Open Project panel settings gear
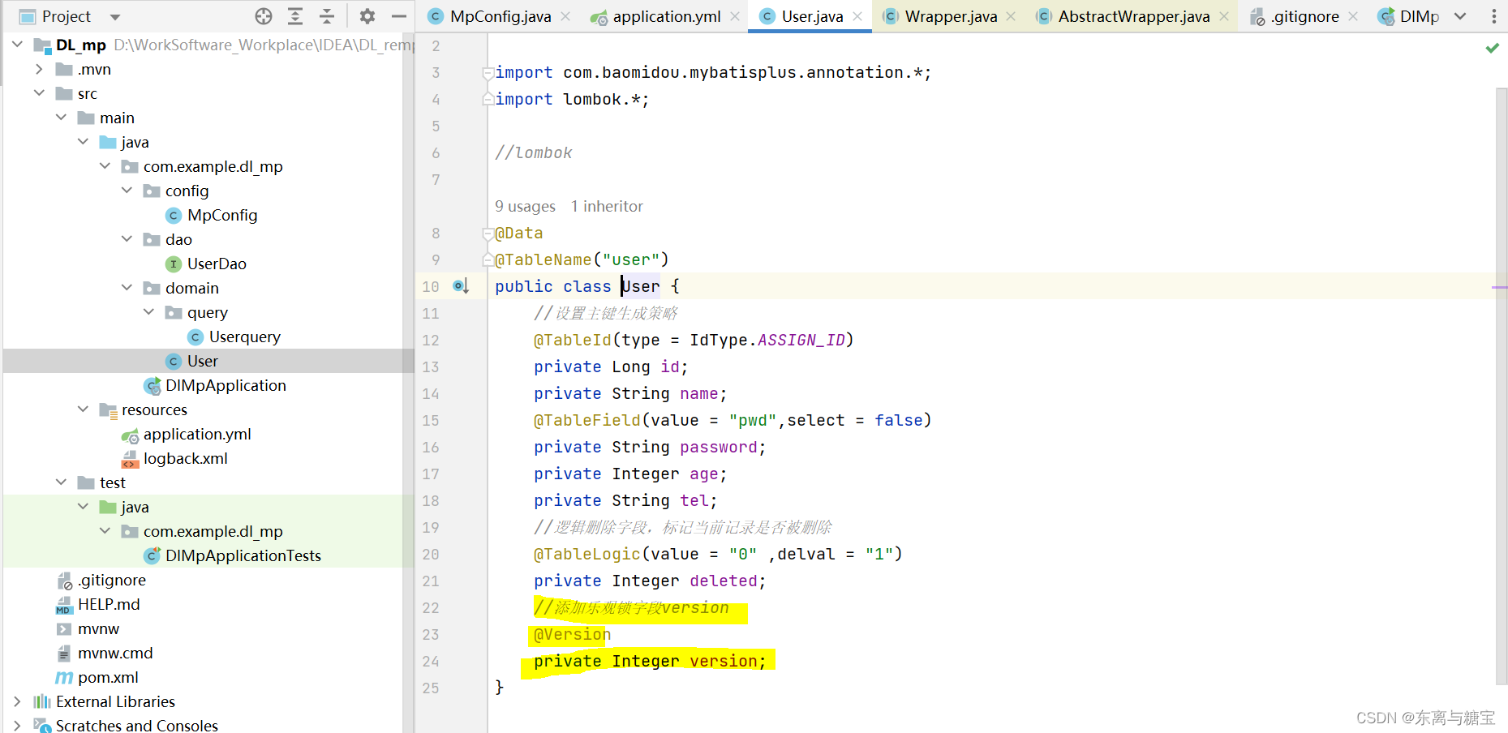This screenshot has height=733, width=1508. point(367,16)
